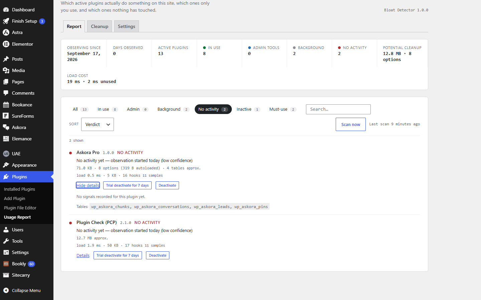The width and height of the screenshot is (481, 300).
Task: Select the Inactive filter
Action: [248, 109]
